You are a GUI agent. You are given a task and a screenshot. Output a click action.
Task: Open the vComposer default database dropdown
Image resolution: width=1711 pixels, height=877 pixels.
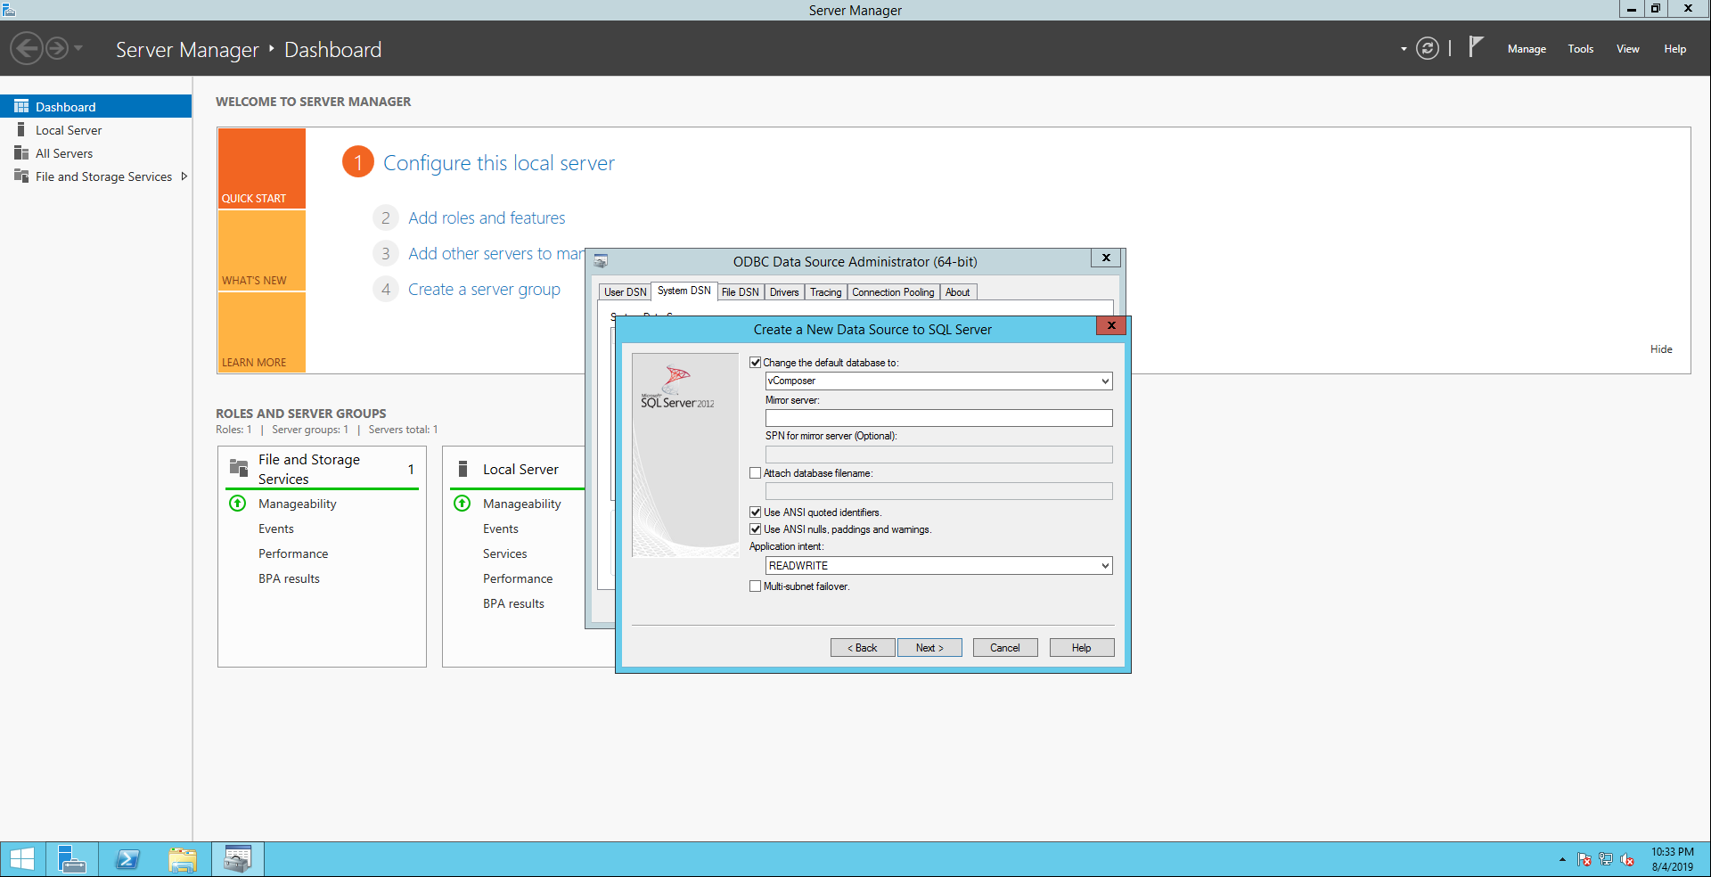point(1104,381)
